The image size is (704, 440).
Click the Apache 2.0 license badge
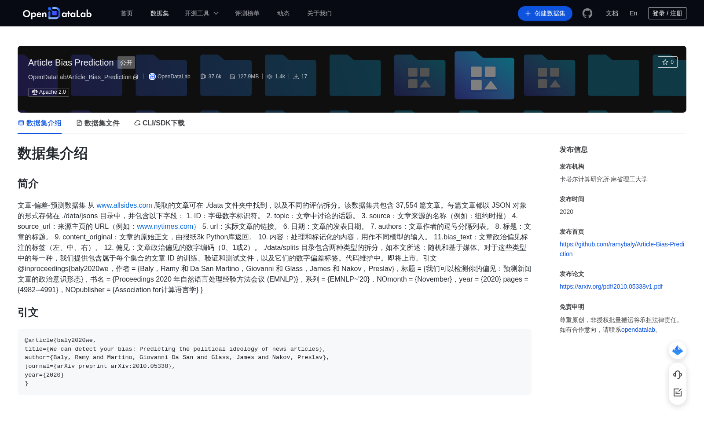[x=49, y=92]
